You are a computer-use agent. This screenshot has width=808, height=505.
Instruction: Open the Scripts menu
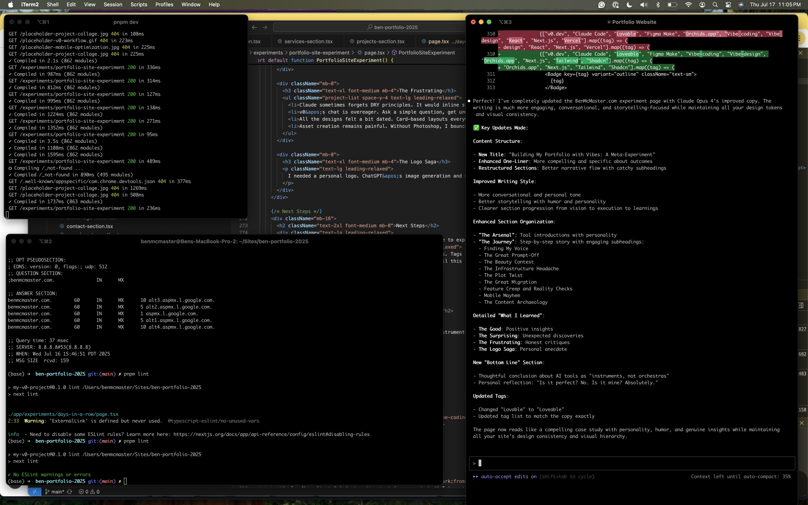(139, 4)
